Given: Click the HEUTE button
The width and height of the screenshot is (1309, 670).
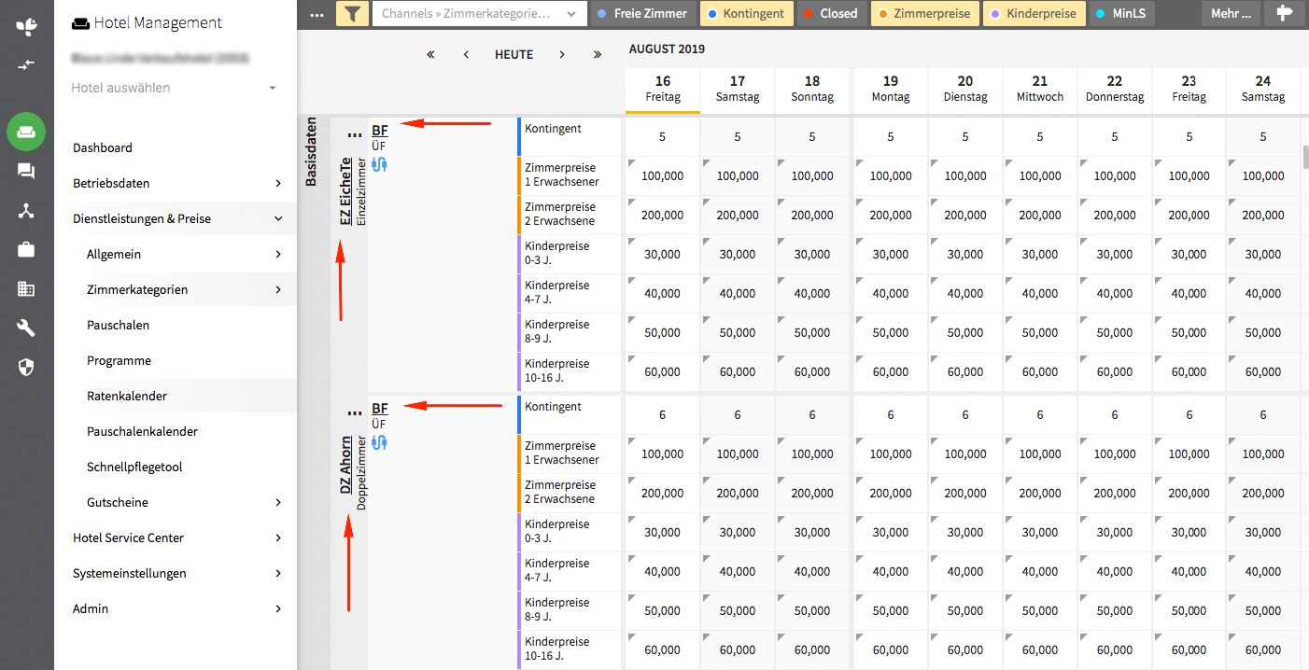Looking at the screenshot, I should click(514, 54).
